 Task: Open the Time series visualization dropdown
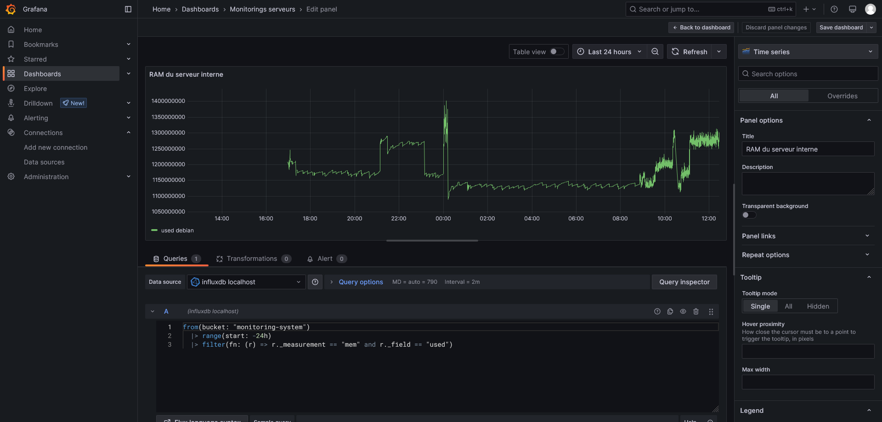(808, 52)
